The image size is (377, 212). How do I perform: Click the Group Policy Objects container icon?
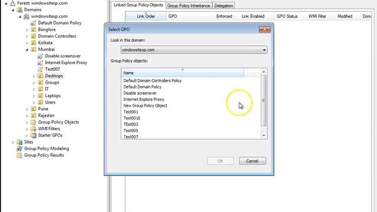[34, 122]
